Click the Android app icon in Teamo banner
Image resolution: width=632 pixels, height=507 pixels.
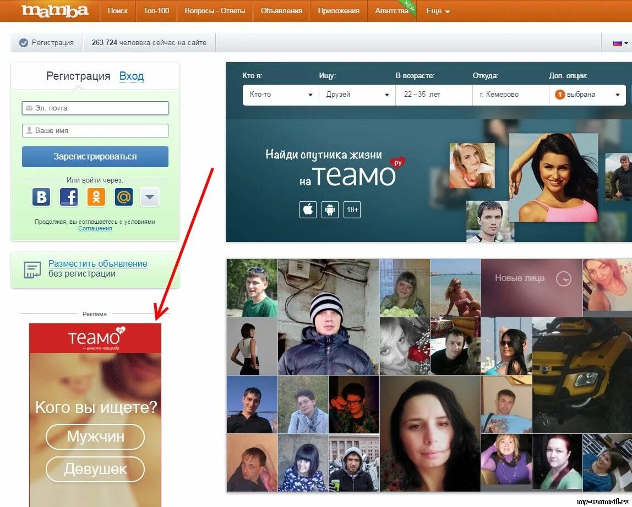click(x=330, y=210)
